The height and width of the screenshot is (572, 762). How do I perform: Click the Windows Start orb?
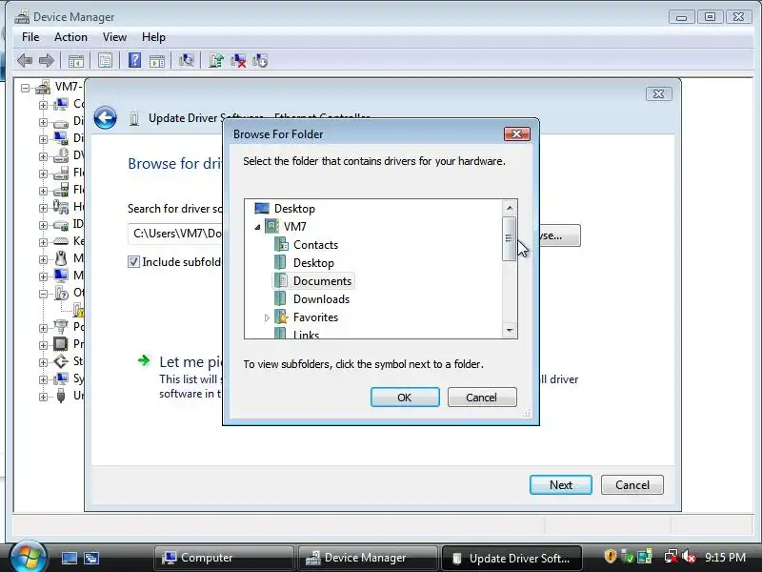28,558
